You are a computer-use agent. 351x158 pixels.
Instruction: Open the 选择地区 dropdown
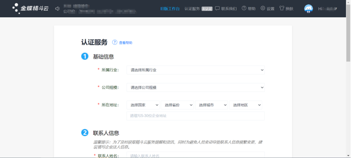coord(245,105)
